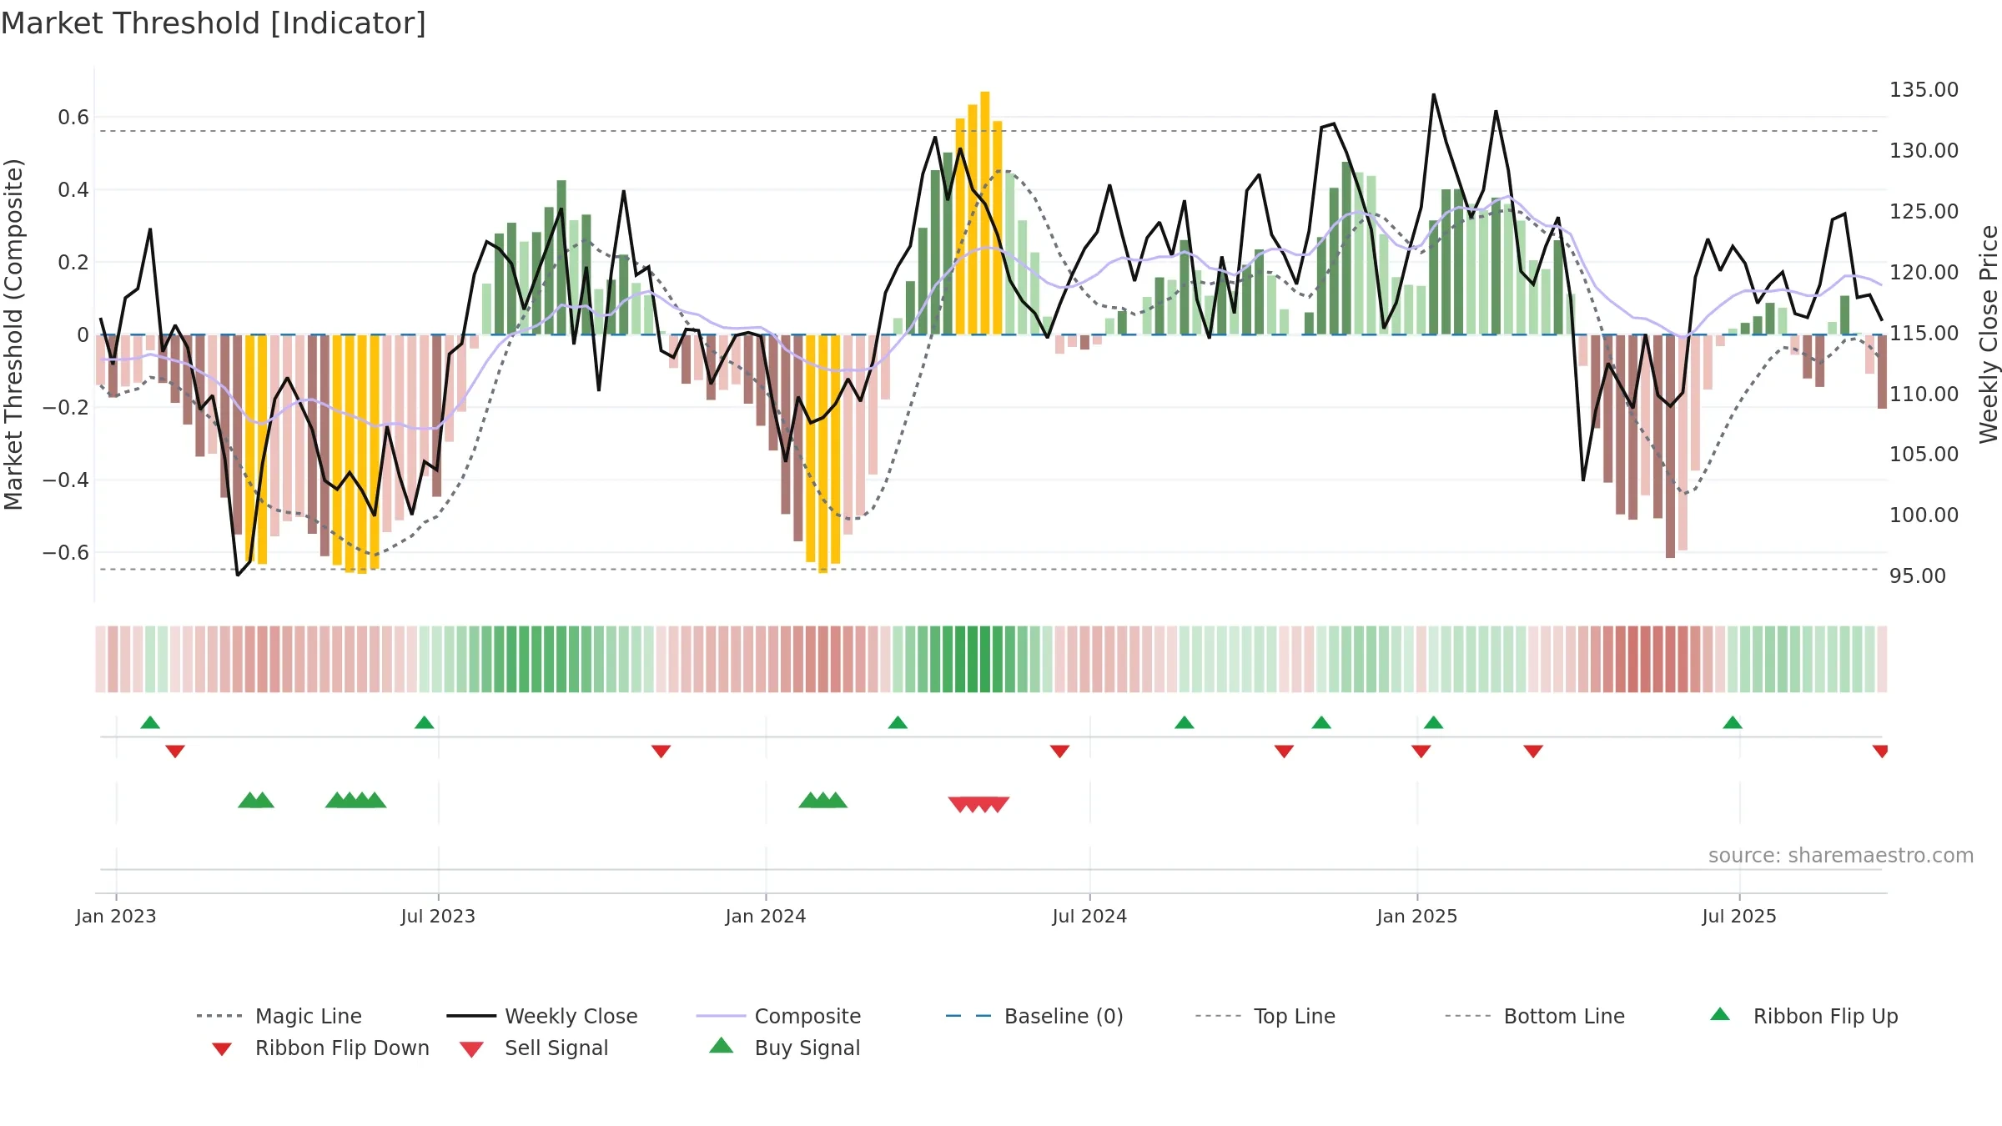Click the source: sharemaestro.com text
Screen dimensions: 2002x1126
click(x=1841, y=856)
